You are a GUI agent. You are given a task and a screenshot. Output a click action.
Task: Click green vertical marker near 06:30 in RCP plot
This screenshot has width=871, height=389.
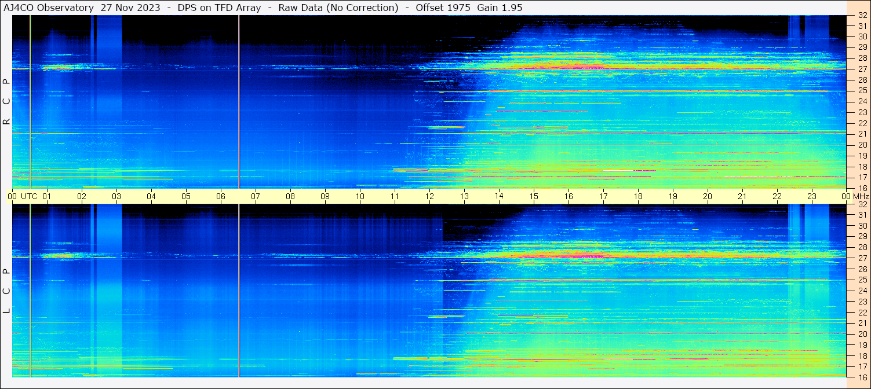pyautogui.click(x=239, y=101)
